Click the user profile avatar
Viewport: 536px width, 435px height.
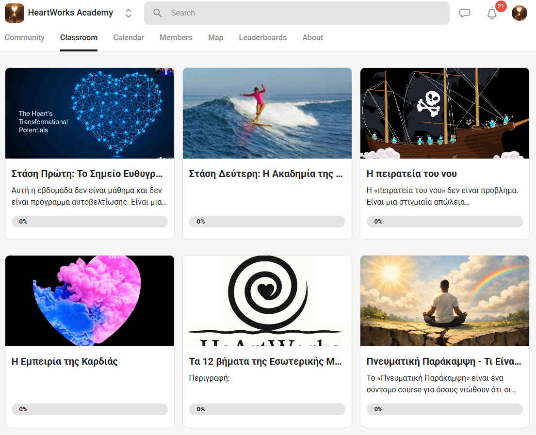[x=519, y=13]
